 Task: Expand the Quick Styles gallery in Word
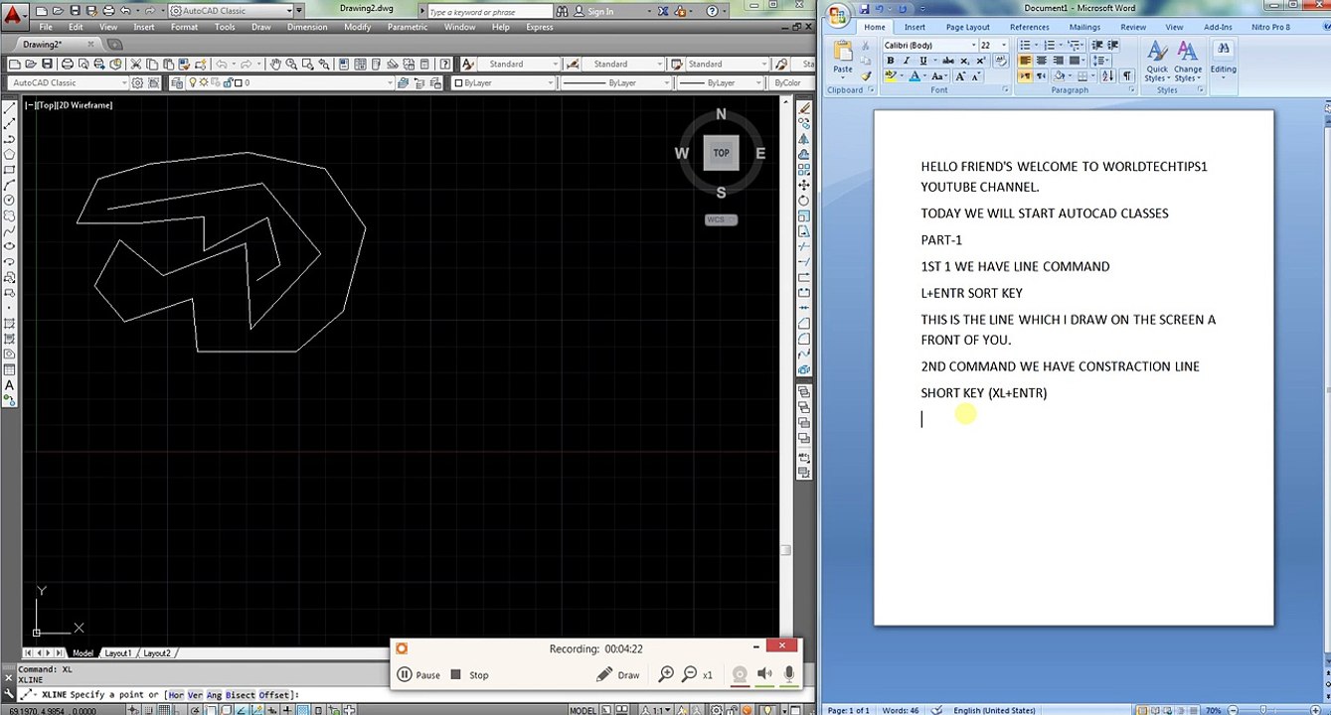click(1156, 63)
